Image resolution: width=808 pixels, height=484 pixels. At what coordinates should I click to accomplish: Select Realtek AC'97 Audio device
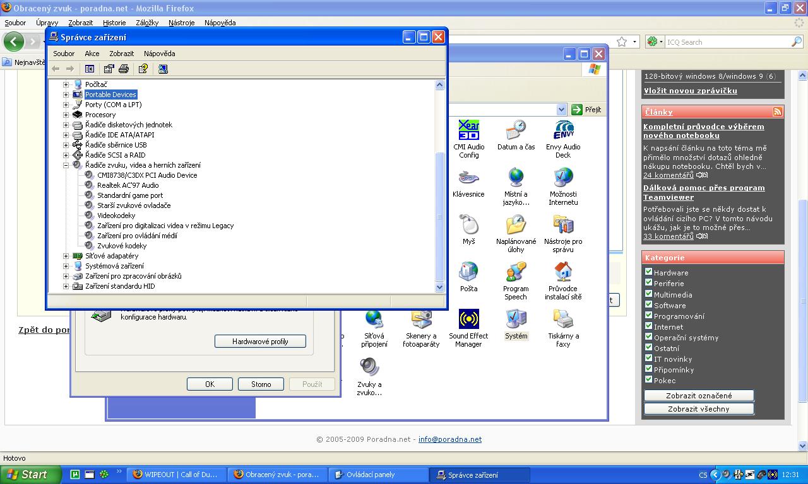pyautogui.click(x=128, y=185)
